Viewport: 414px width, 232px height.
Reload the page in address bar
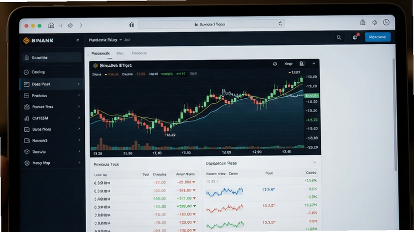[280, 24]
